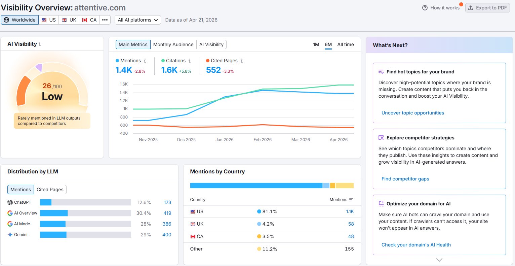Switch distribution view to Mentions
Viewport: 515px width, 266px height.
21,190
